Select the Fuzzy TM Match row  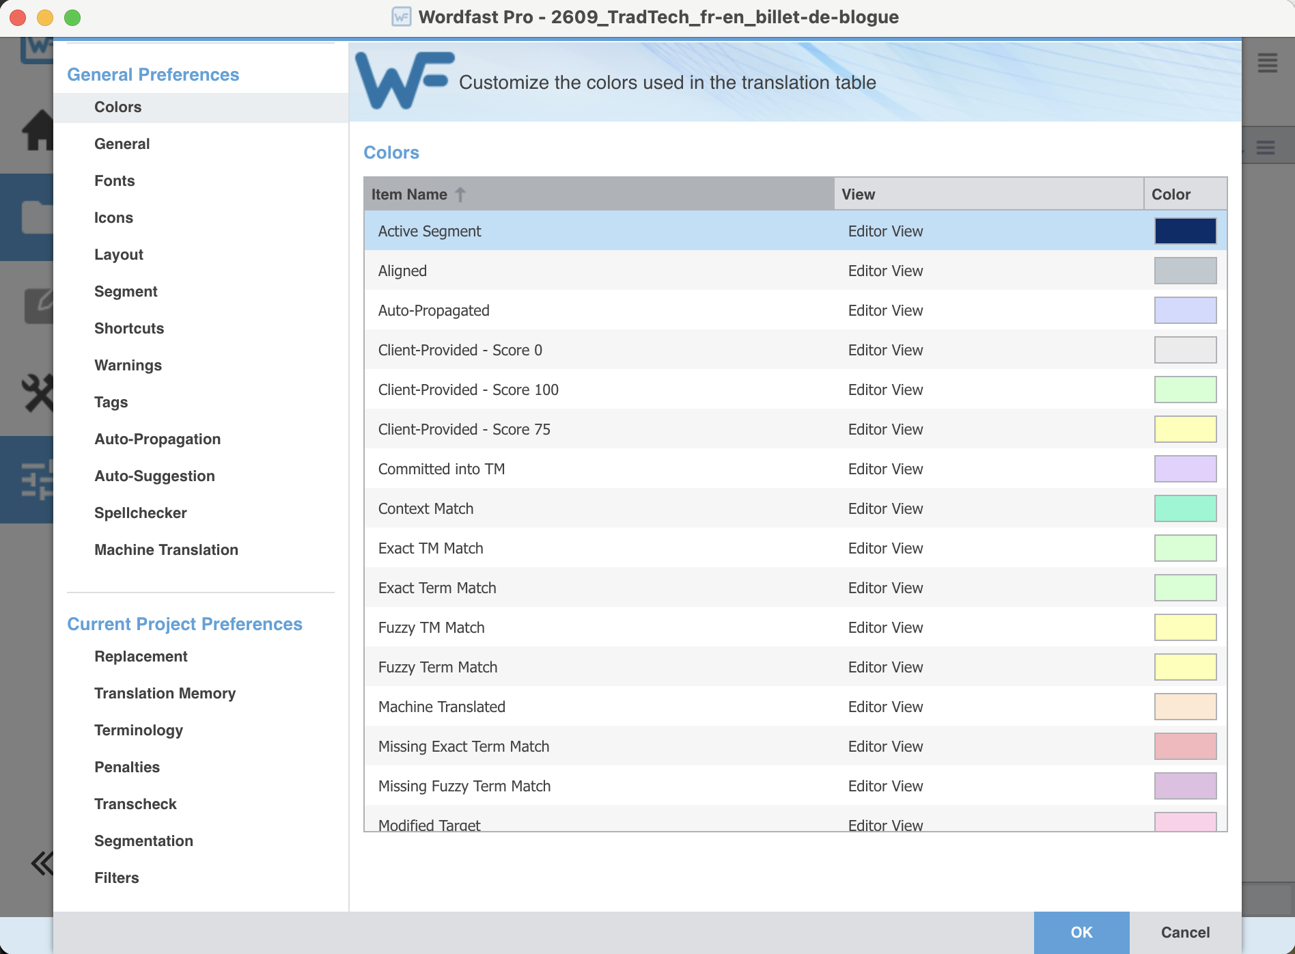796,627
